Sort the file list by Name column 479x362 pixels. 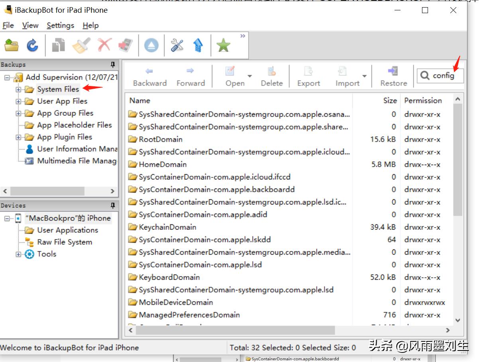point(239,101)
